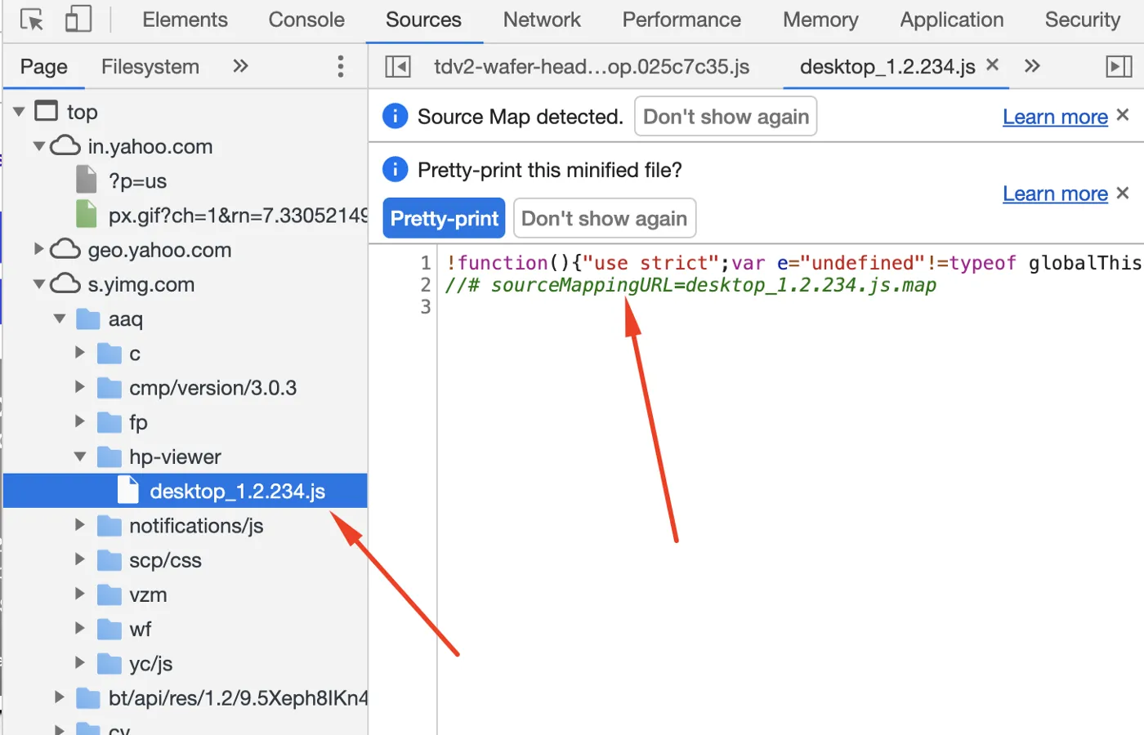Select the Page navigator tab
This screenshot has width=1144, height=735.
(44, 66)
